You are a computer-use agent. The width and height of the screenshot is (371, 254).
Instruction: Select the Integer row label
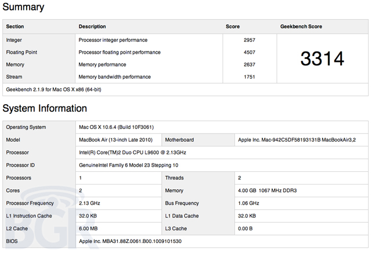coord(14,40)
